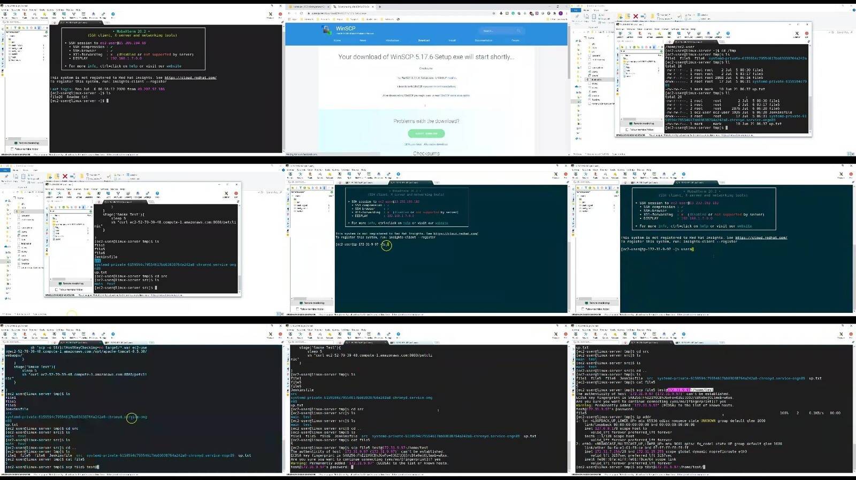Click Split icon in MobaXterm window showing Last login
This screenshot has height=480, width=856.
(64, 15)
